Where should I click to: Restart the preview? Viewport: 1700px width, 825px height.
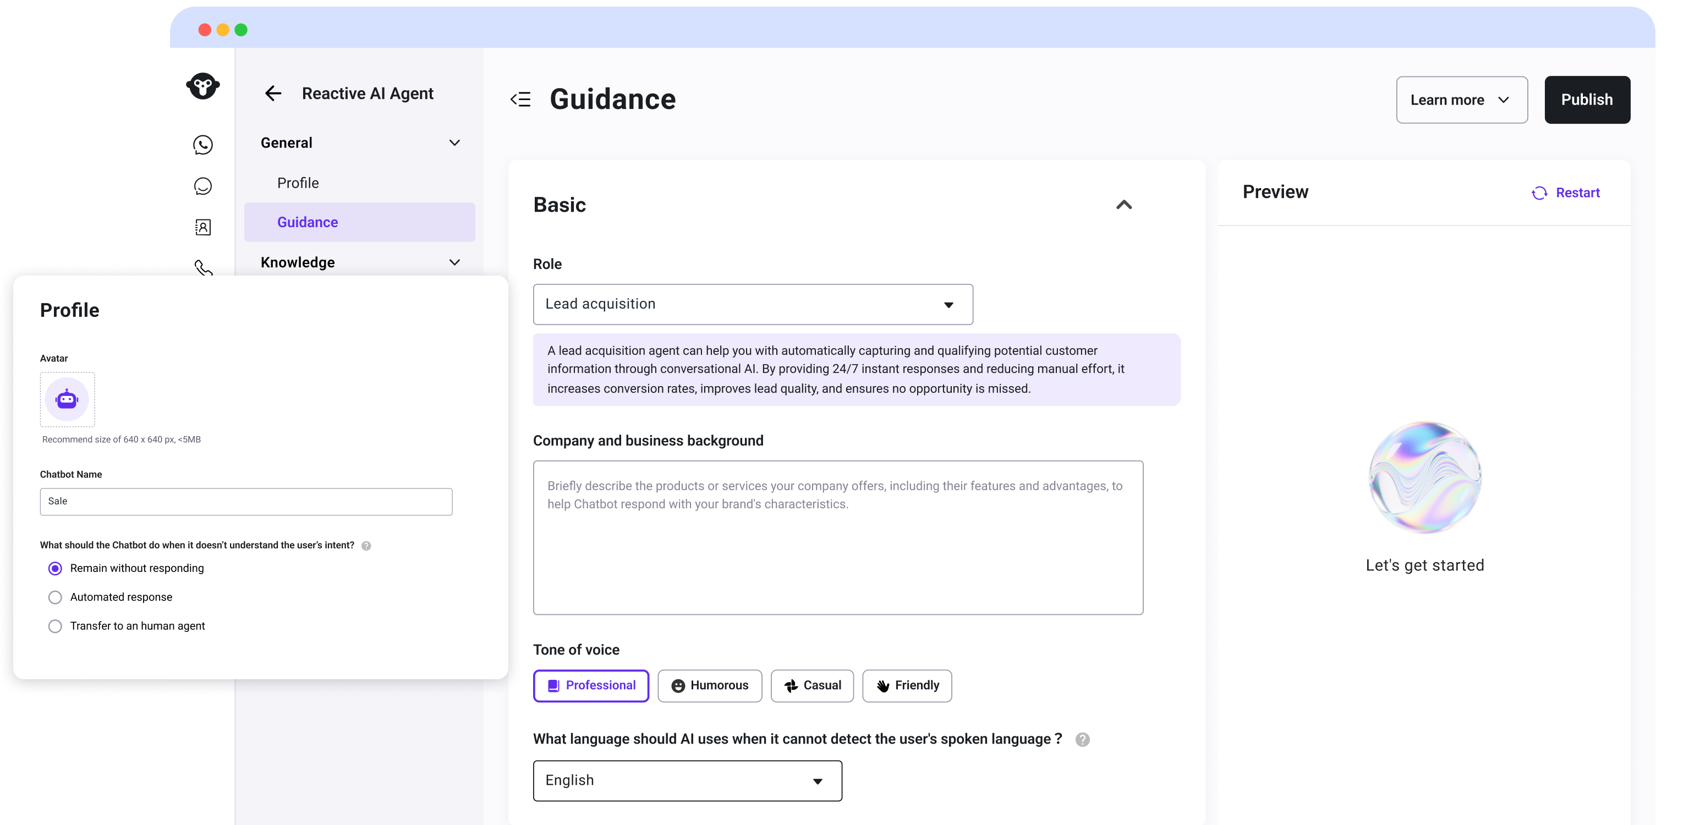(x=1565, y=193)
